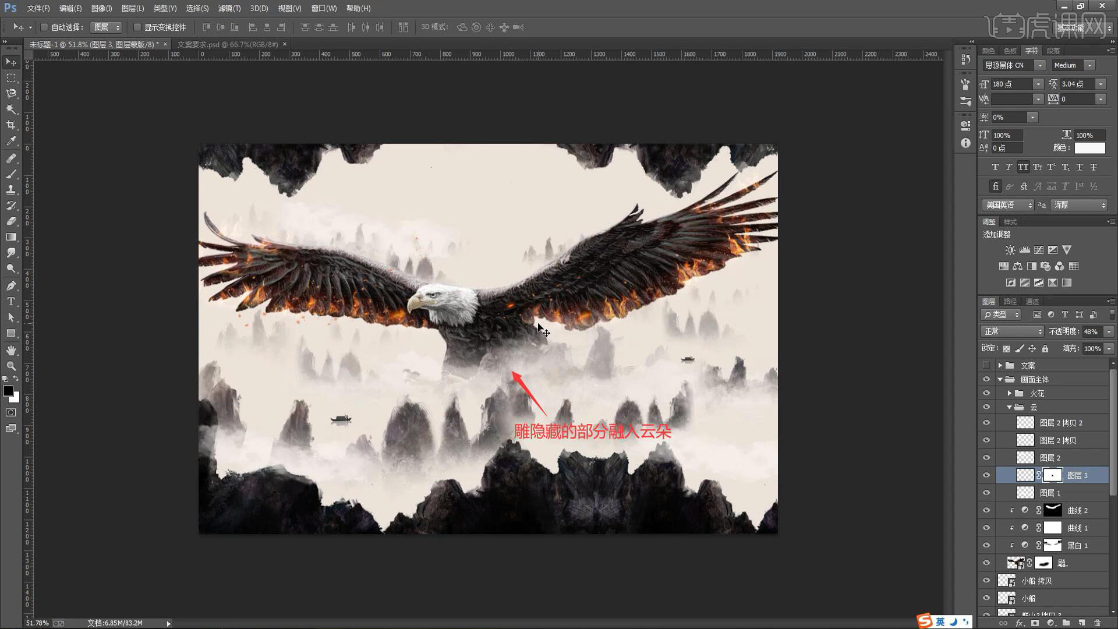Click the Faux Bold text style icon
Screen dimensions: 1118x629
click(995, 167)
